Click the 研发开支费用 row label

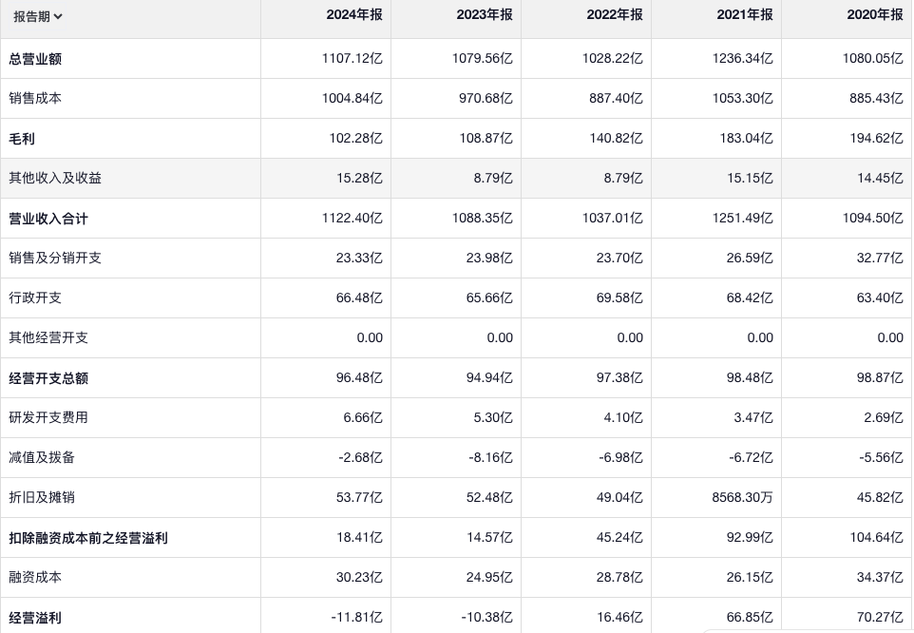coord(48,418)
